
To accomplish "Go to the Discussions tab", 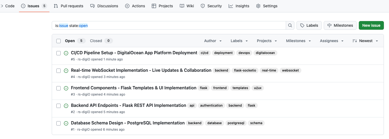I will tap(104, 6).
